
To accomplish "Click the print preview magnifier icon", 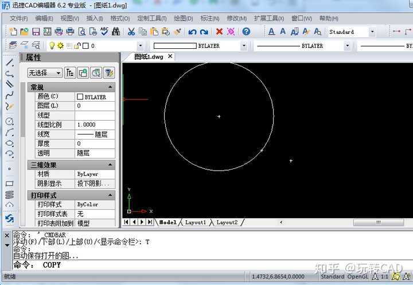I will (x=82, y=32).
